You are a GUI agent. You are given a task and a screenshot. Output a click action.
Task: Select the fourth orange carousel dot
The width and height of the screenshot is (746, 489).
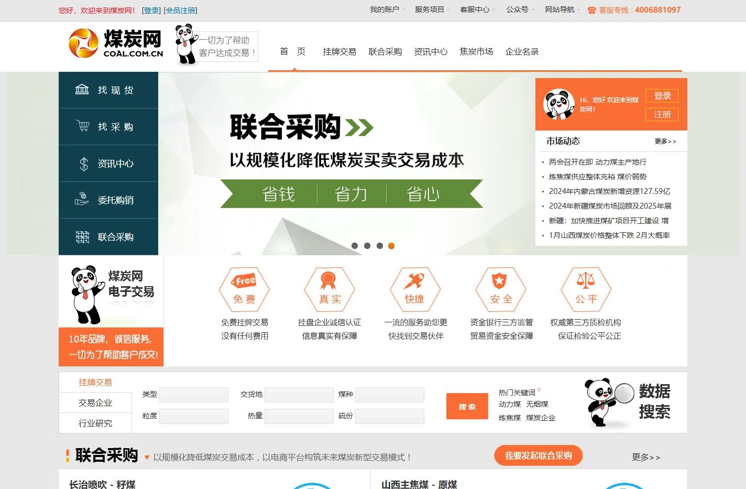tap(391, 246)
